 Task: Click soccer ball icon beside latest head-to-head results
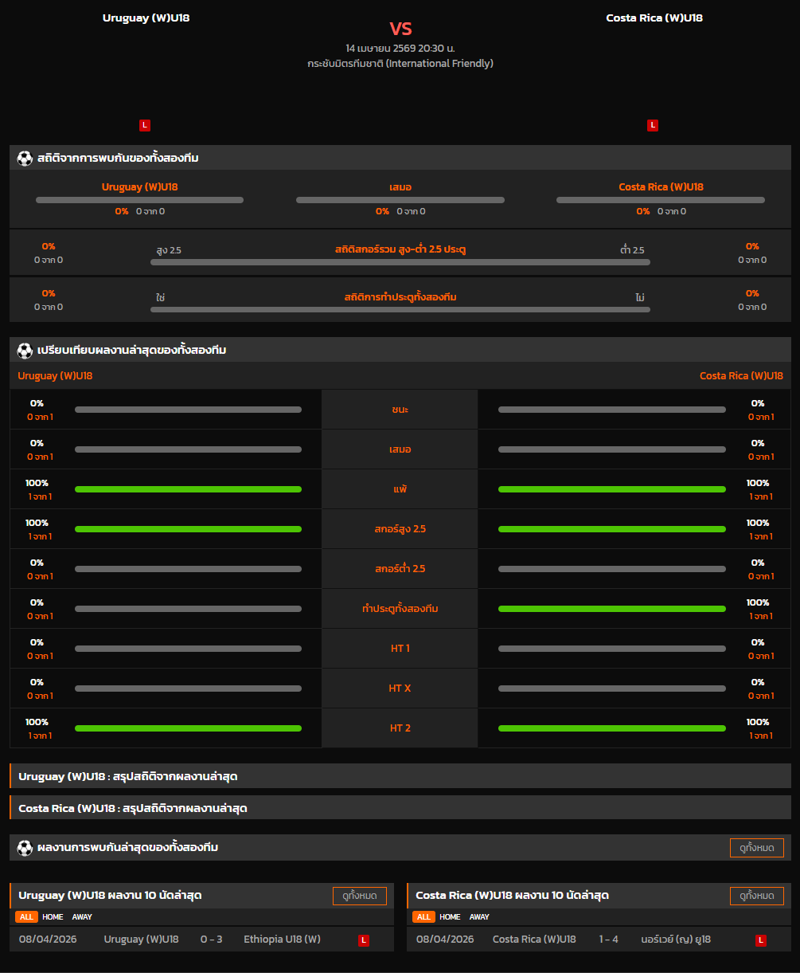coord(25,847)
